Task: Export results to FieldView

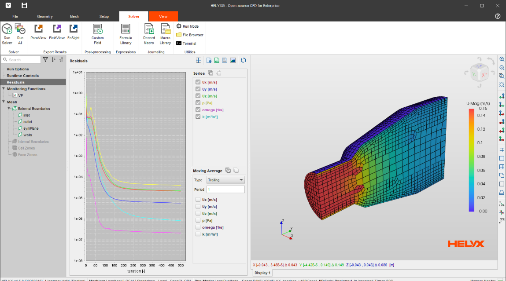Action: (57, 32)
